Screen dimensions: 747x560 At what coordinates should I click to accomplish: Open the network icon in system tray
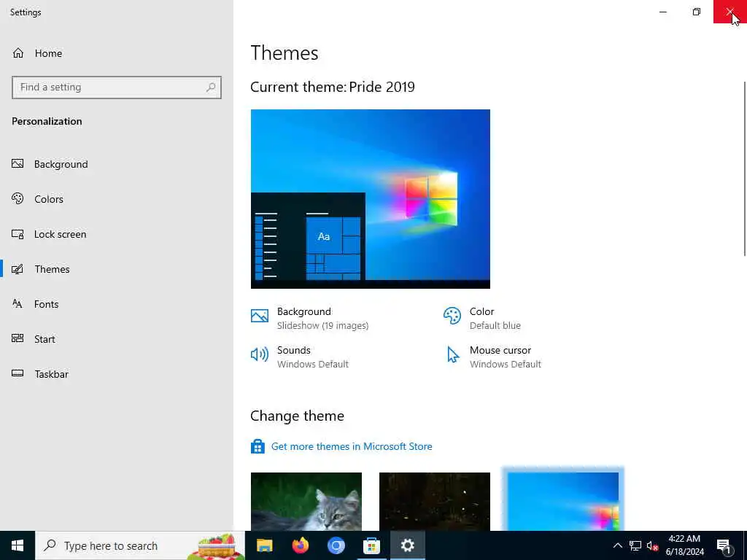[635, 545]
